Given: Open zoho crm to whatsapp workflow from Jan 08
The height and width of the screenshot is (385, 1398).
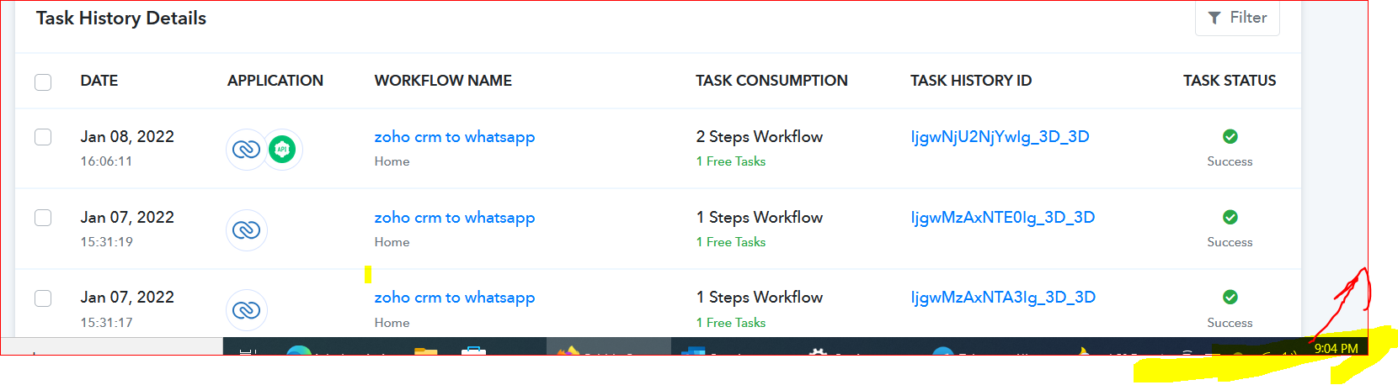Looking at the screenshot, I should coord(455,136).
